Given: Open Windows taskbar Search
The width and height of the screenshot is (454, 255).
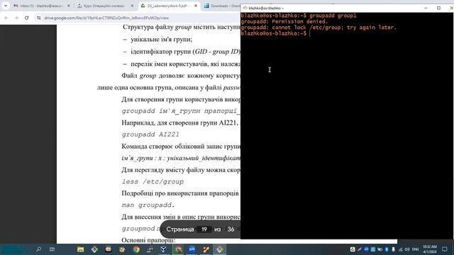Looking at the screenshot, I should 38,249.
